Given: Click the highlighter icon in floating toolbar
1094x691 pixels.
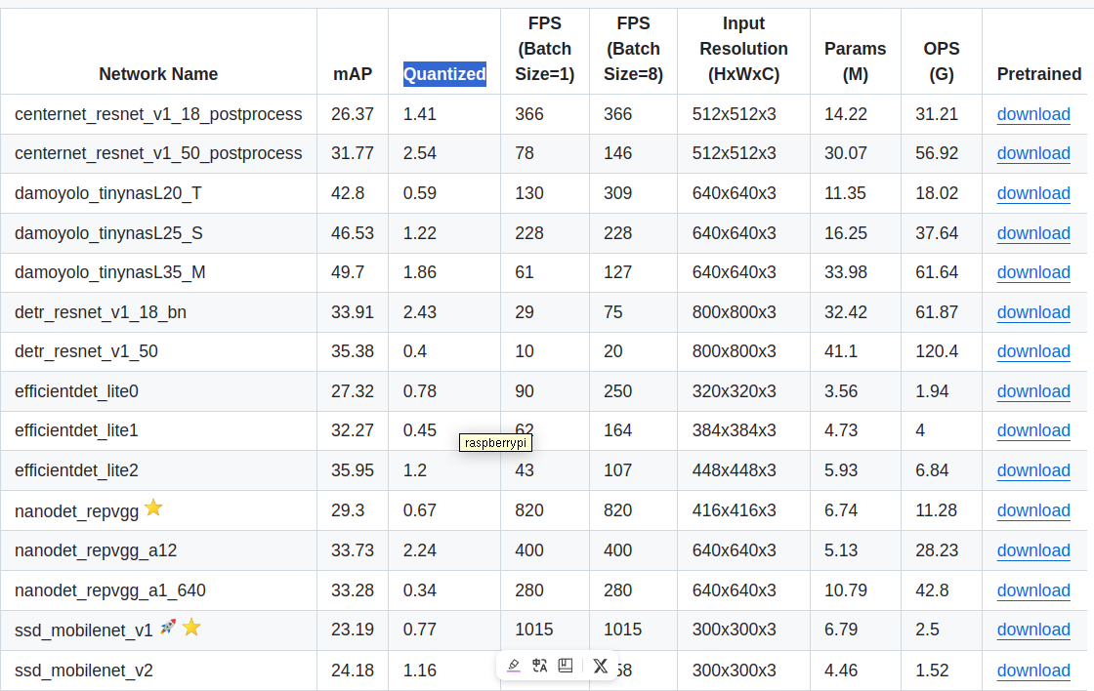Looking at the screenshot, I should point(514,666).
